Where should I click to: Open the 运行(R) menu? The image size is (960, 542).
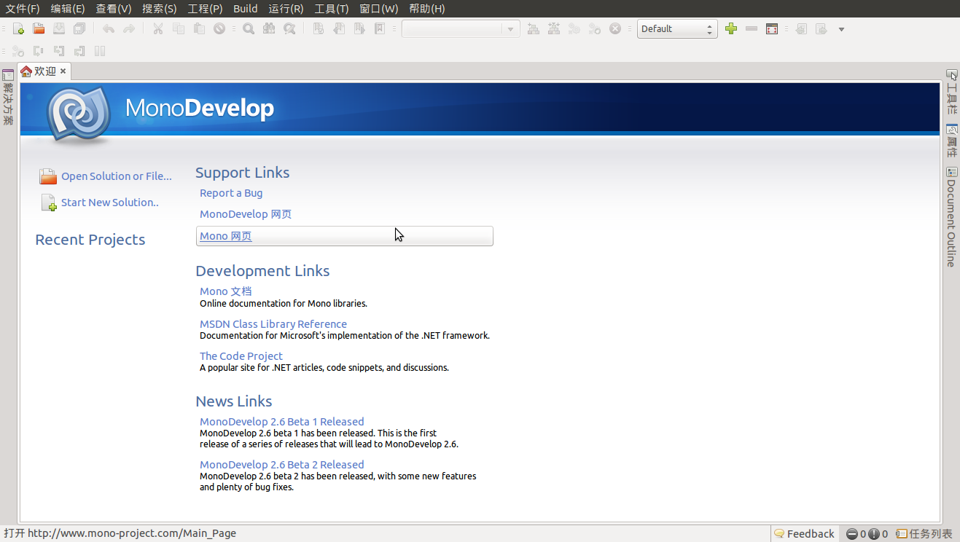pos(286,9)
